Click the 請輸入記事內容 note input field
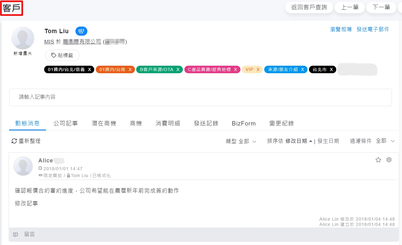This screenshot has width=402, height=245. [x=200, y=97]
